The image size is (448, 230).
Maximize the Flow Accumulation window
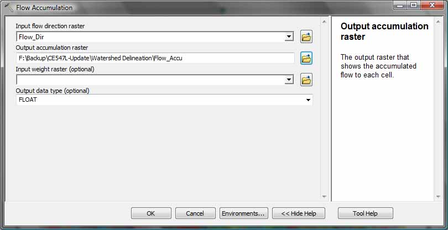pos(414,6)
